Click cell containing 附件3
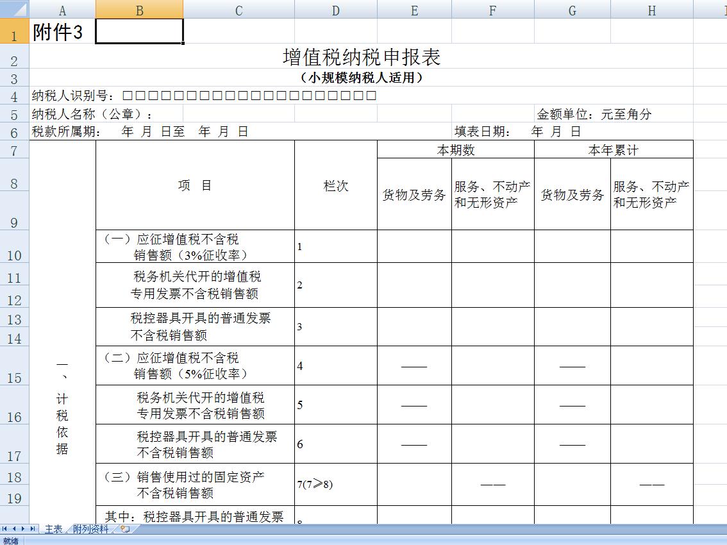The height and width of the screenshot is (545, 727). tap(63, 31)
